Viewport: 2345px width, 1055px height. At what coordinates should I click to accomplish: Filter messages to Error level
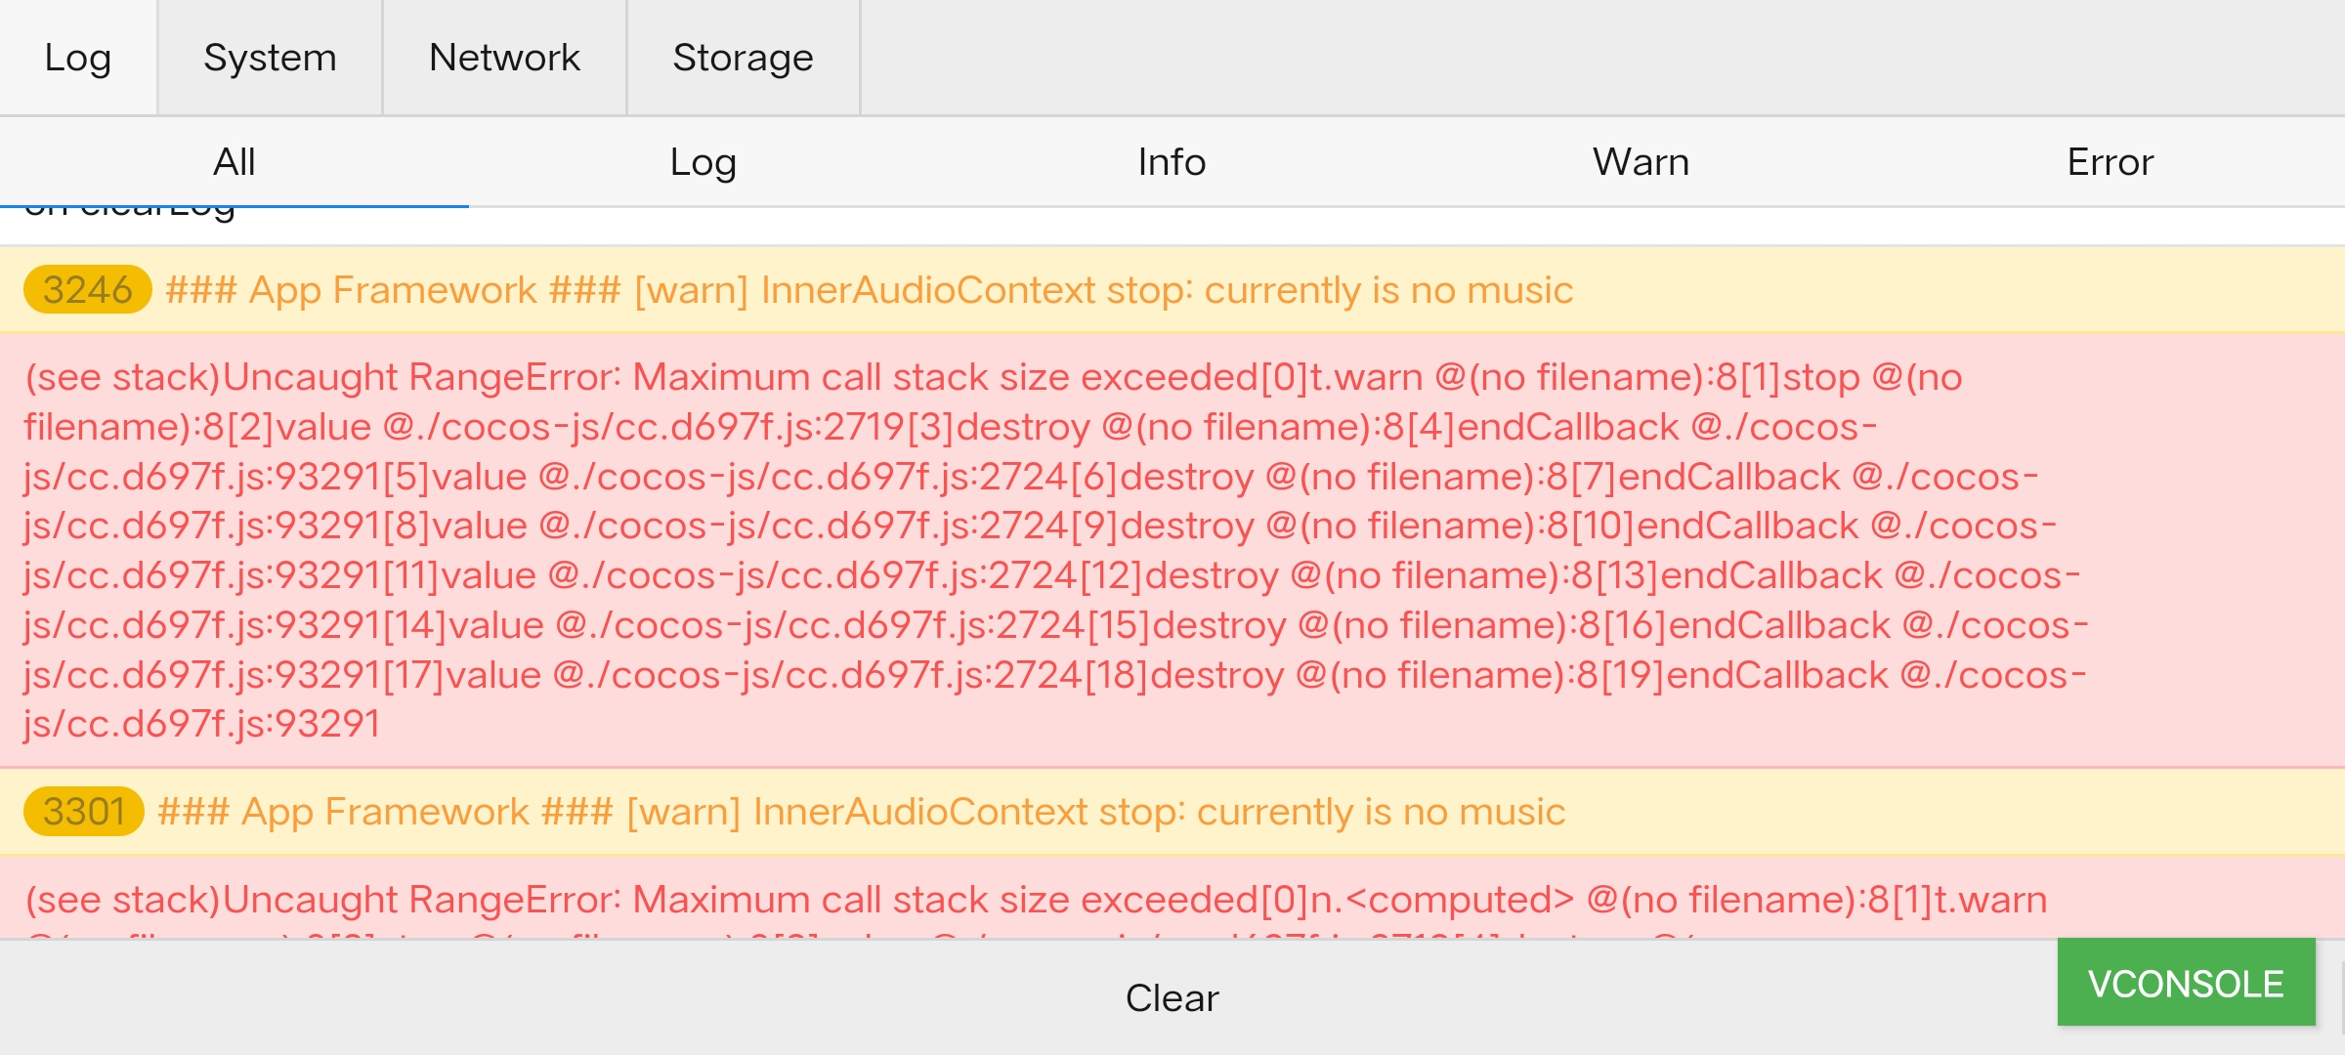click(2110, 162)
